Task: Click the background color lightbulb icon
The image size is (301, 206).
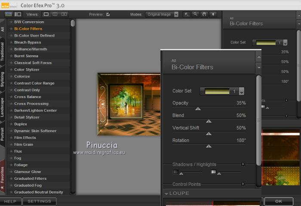Action: [x=212, y=14]
